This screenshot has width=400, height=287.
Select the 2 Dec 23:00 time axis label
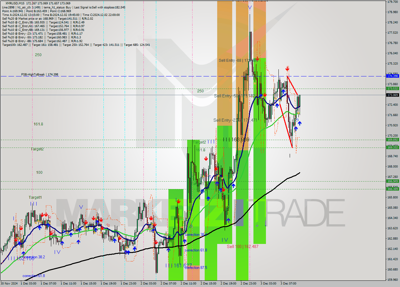click(248, 284)
